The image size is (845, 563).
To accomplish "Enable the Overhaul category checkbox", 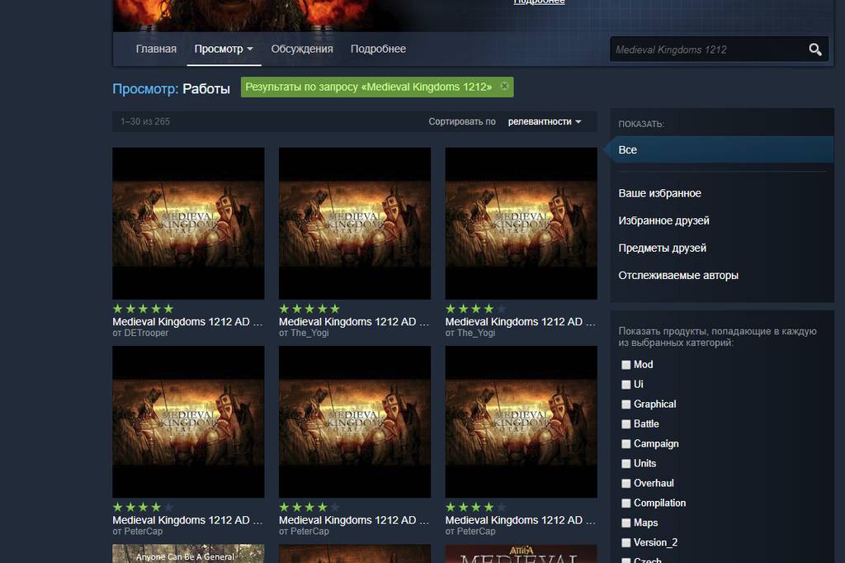I will tap(625, 484).
